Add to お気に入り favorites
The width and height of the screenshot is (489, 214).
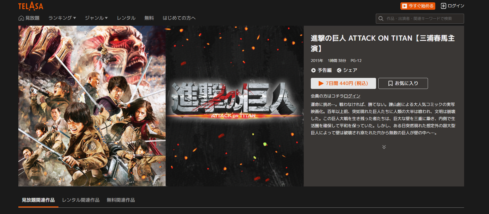pos(403,83)
